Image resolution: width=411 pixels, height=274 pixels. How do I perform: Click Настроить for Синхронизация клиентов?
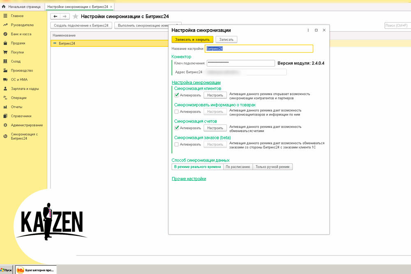[x=215, y=95]
